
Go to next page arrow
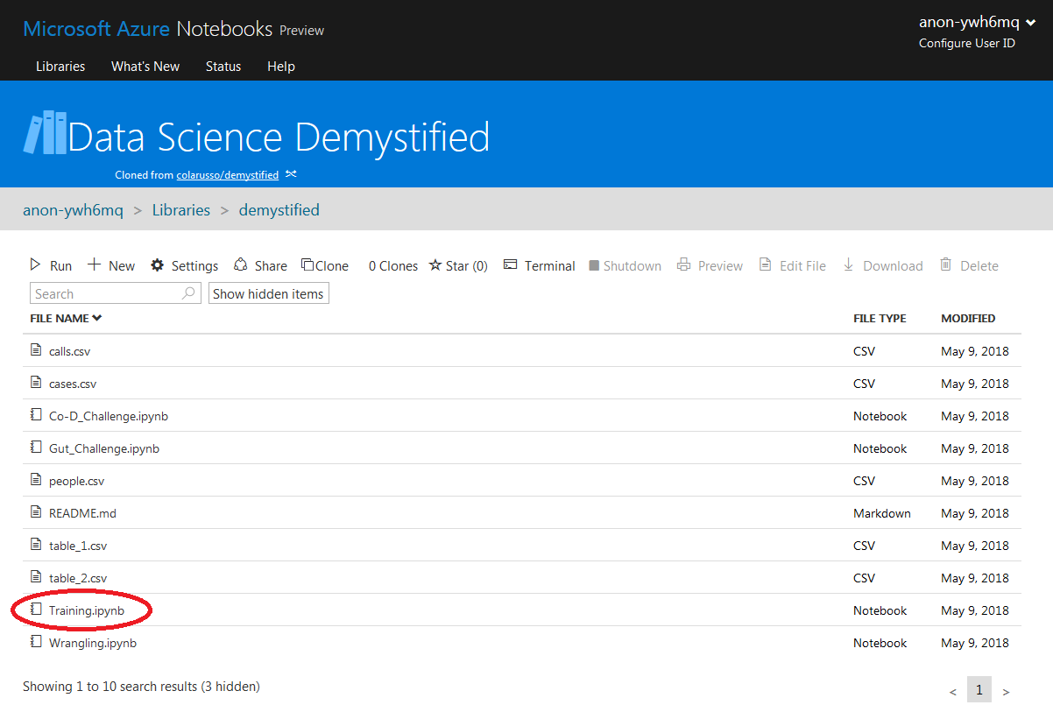pyautogui.click(x=1006, y=692)
